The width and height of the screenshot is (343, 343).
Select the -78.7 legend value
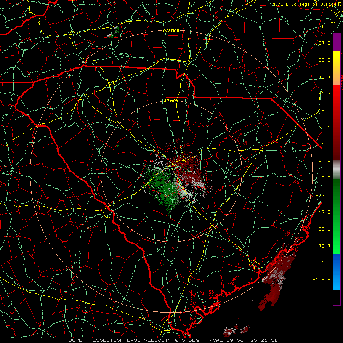click(x=323, y=246)
